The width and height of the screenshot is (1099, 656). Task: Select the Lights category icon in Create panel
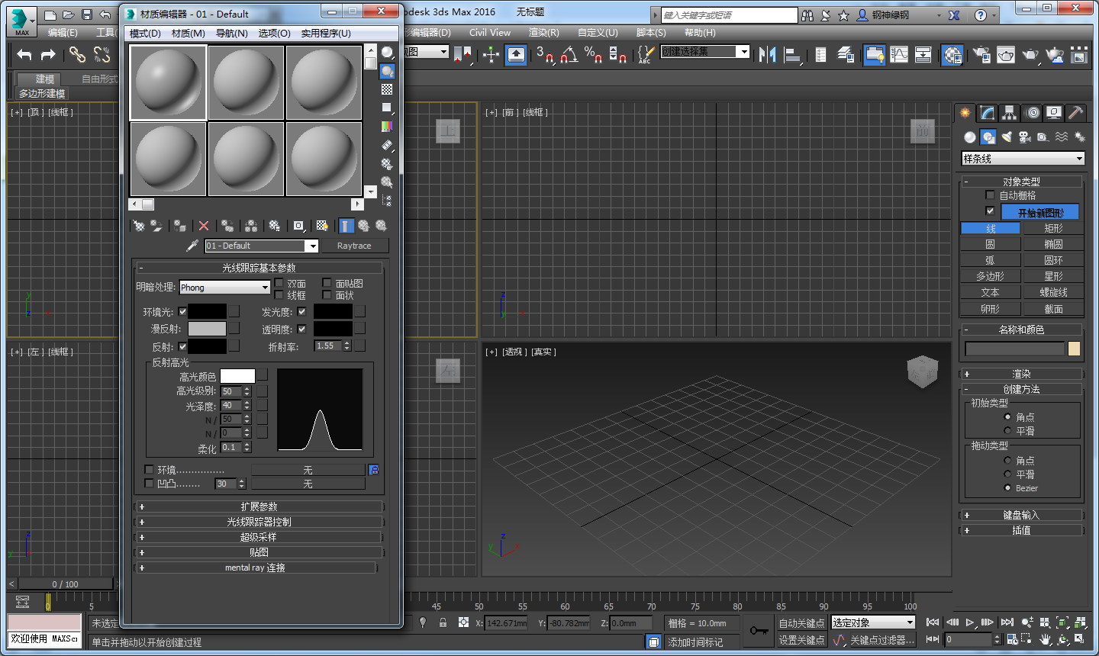pos(1007,137)
